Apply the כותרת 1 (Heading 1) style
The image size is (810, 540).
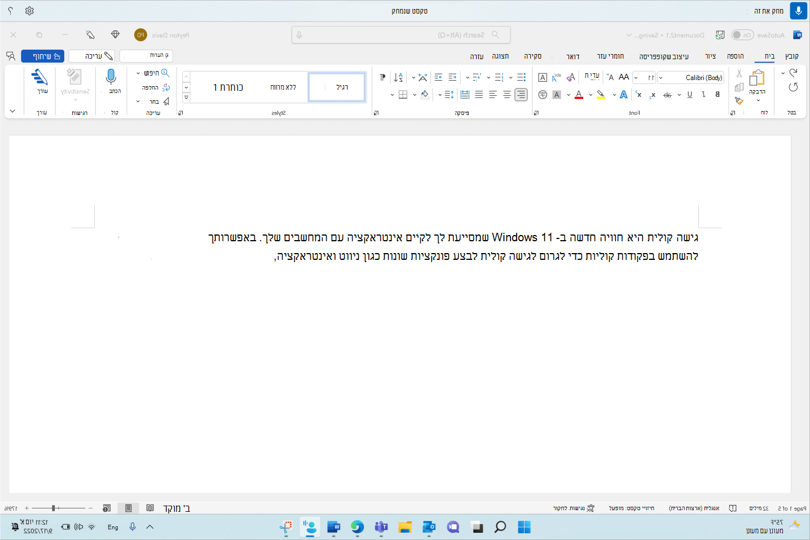coord(228,87)
